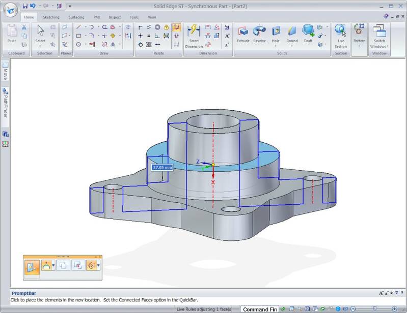
Task: Click the Revolve tool in Solids
Action: (x=259, y=34)
